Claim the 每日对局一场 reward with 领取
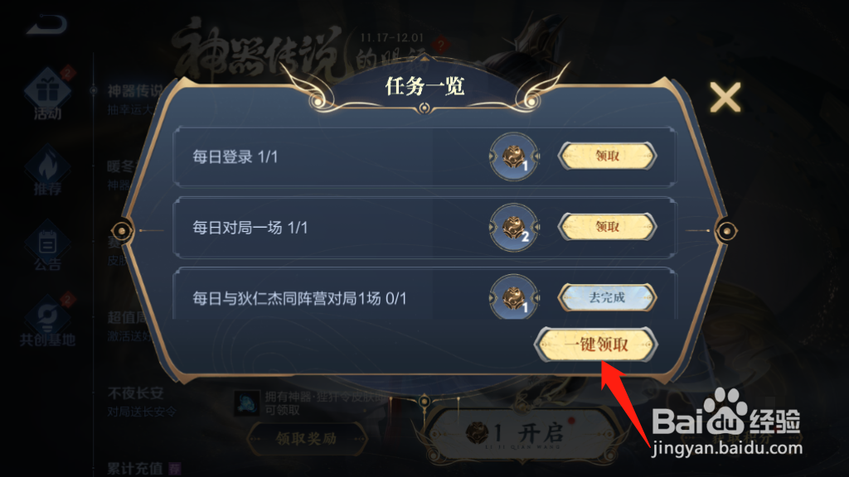Screen dimensions: 849x477 click(607, 227)
